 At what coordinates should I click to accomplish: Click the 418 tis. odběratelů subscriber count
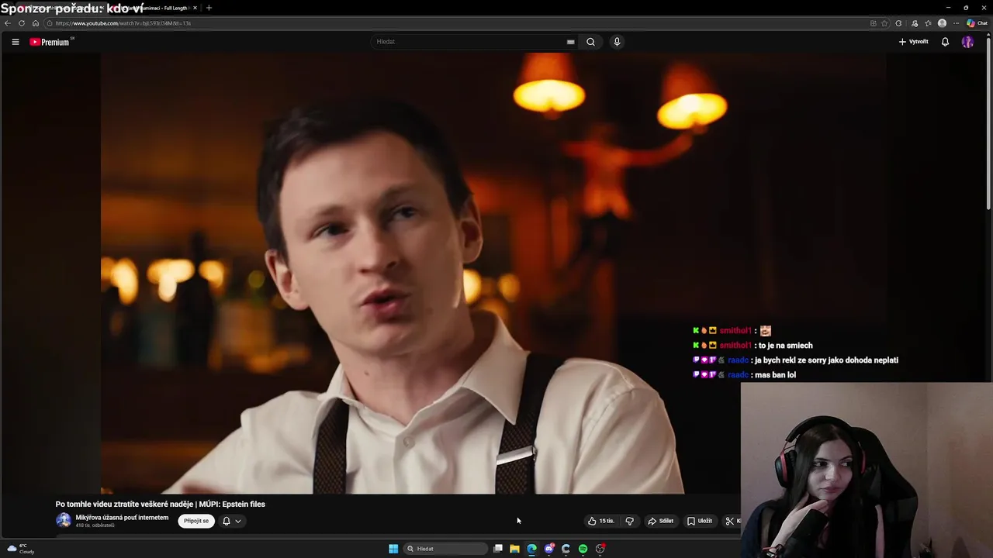point(95,525)
